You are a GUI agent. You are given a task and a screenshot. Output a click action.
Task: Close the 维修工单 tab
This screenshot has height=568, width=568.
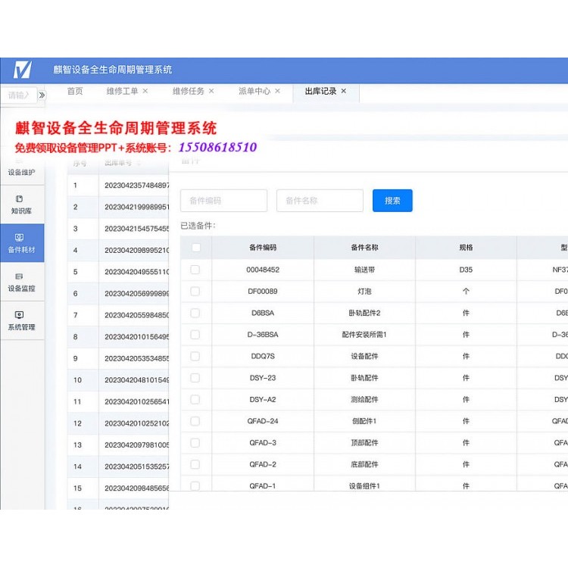pos(145,91)
